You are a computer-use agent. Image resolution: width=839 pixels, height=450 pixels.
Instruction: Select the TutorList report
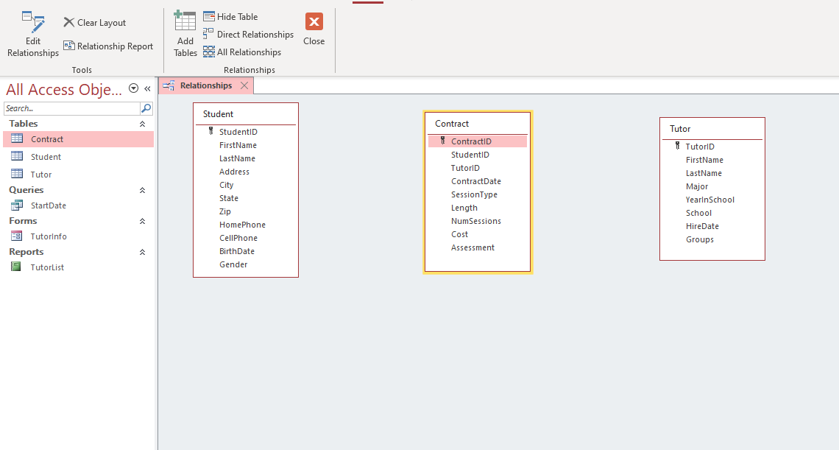tap(79, 267)
